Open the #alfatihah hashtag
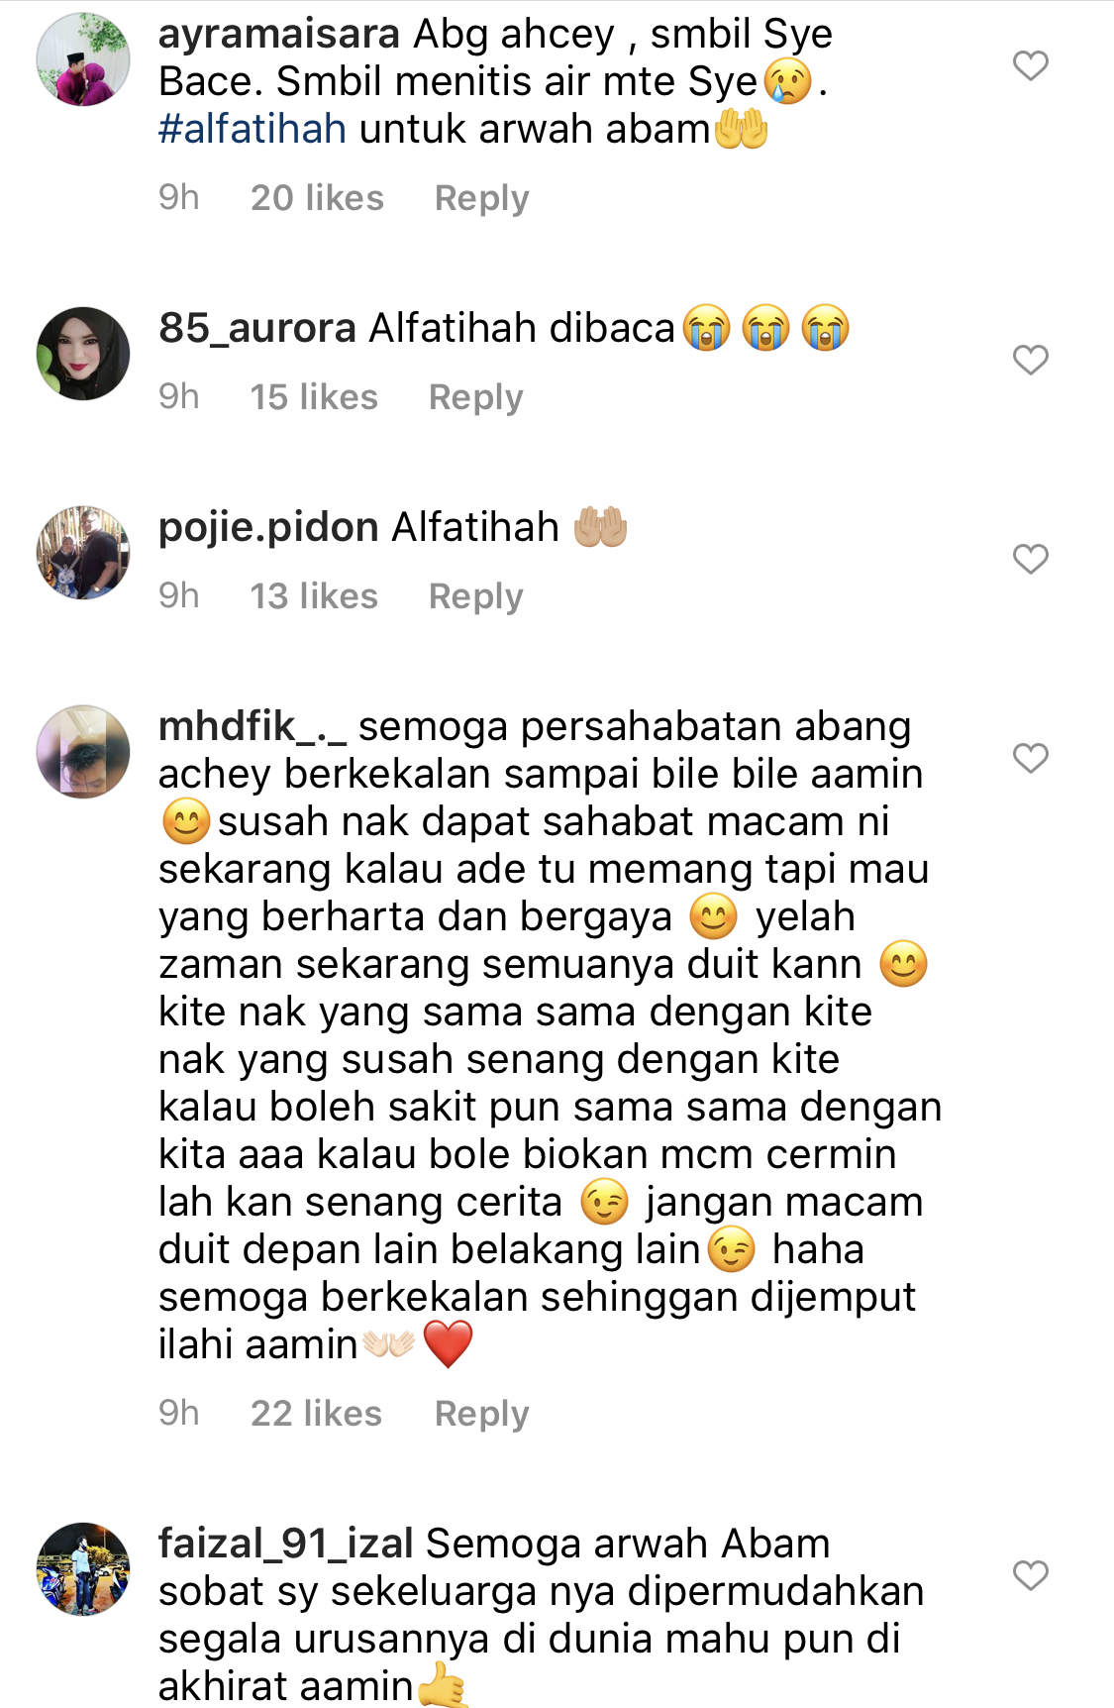Viewport: 1114px width, 1708px height. click(x=253, y=129)
